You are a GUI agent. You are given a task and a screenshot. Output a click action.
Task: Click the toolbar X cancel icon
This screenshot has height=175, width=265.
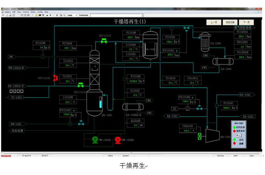tap(57, 15)
